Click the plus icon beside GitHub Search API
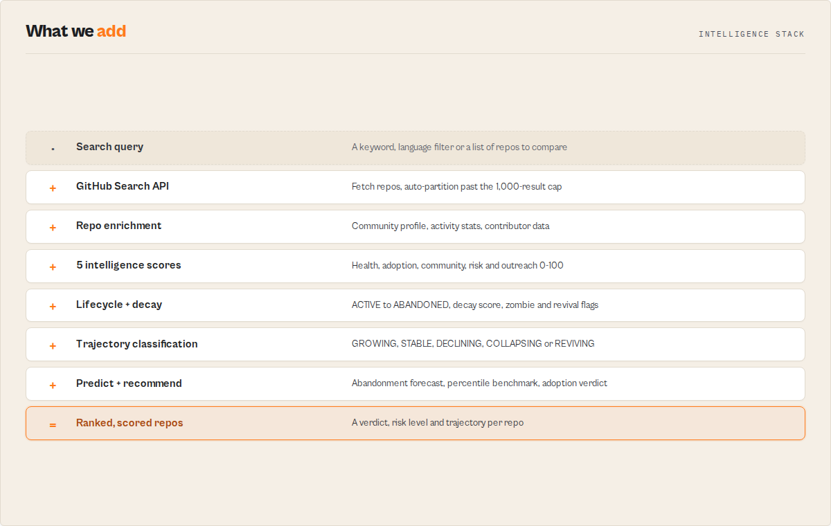 pyautogui.click(x=53, y=188)
